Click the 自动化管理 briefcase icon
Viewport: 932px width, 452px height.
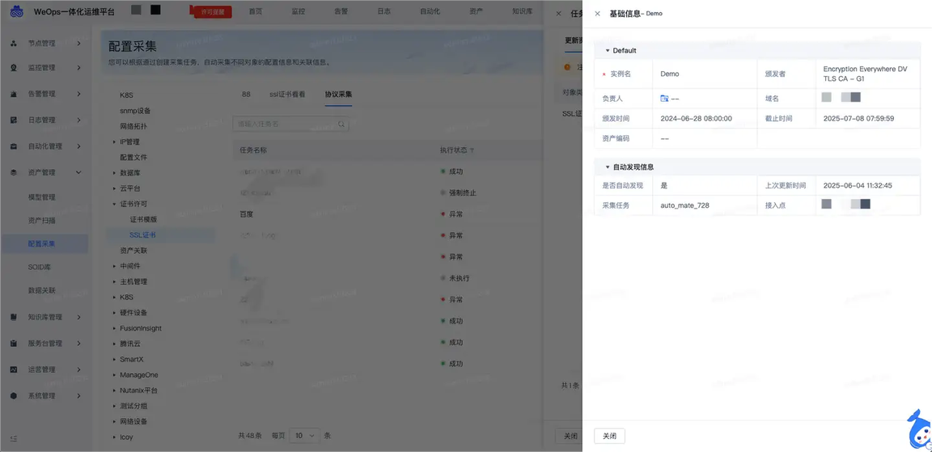pyautogui.click(x=14, y=146)
